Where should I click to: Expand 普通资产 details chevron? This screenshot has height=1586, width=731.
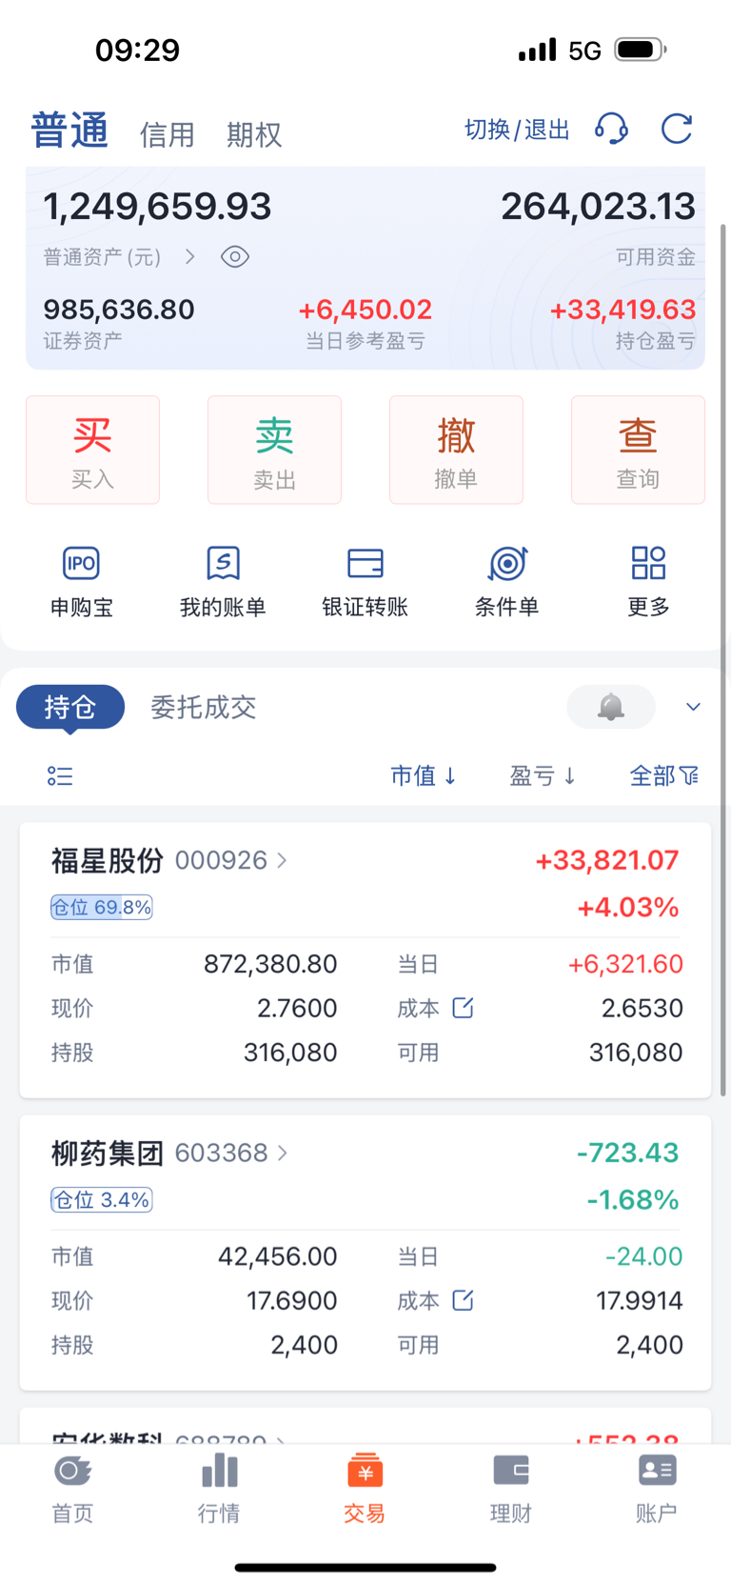(x=190, y=256)
